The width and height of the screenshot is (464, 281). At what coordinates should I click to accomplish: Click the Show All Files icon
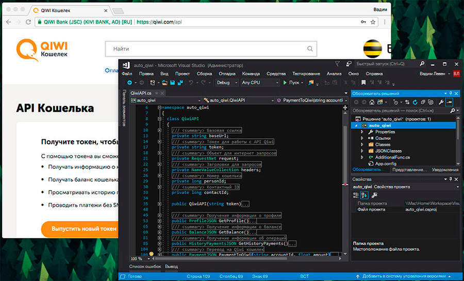click(x=431, y=102)
